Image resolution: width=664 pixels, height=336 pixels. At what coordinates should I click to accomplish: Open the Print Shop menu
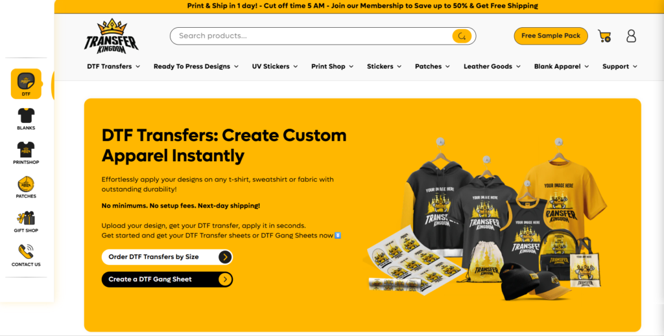tap(333, 66)
